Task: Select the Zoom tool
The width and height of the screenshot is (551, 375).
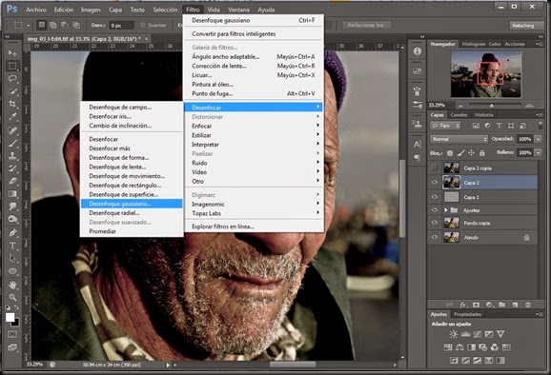Action: coord(12,298)
